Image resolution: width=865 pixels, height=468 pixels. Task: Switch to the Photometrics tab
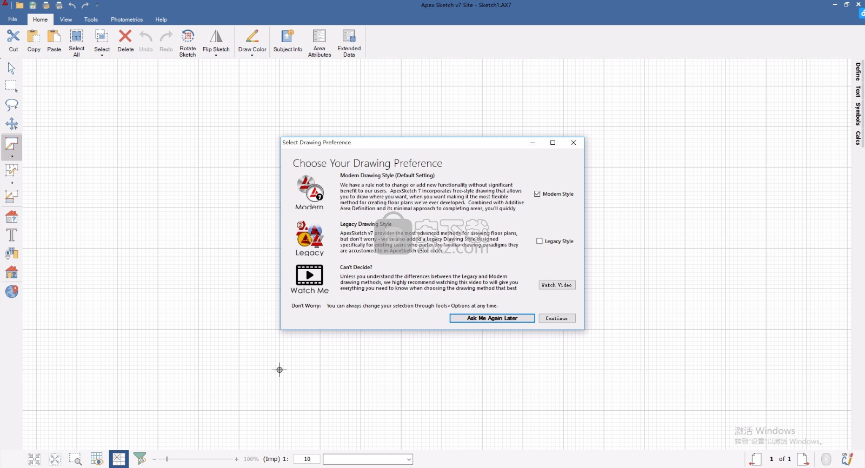pos(127,19)
